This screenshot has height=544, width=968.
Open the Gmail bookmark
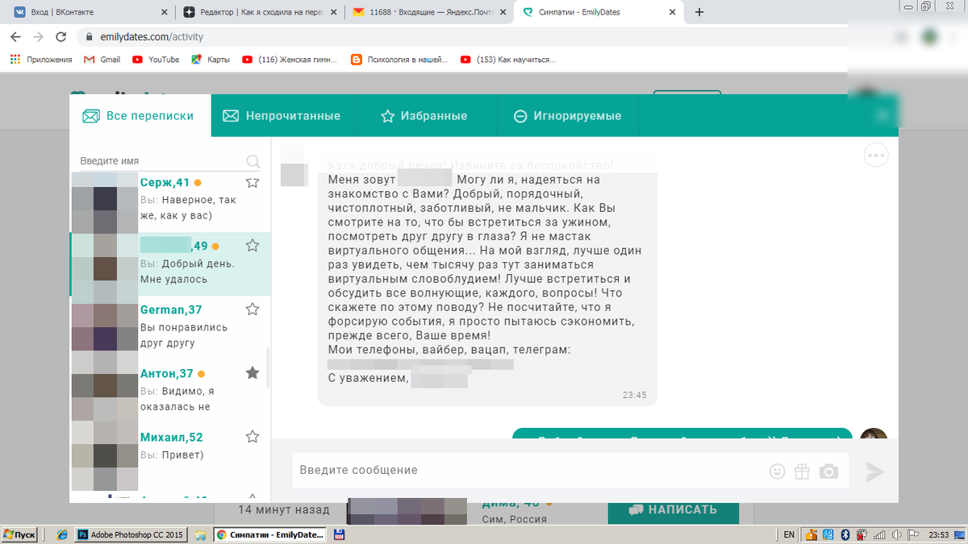101,60
